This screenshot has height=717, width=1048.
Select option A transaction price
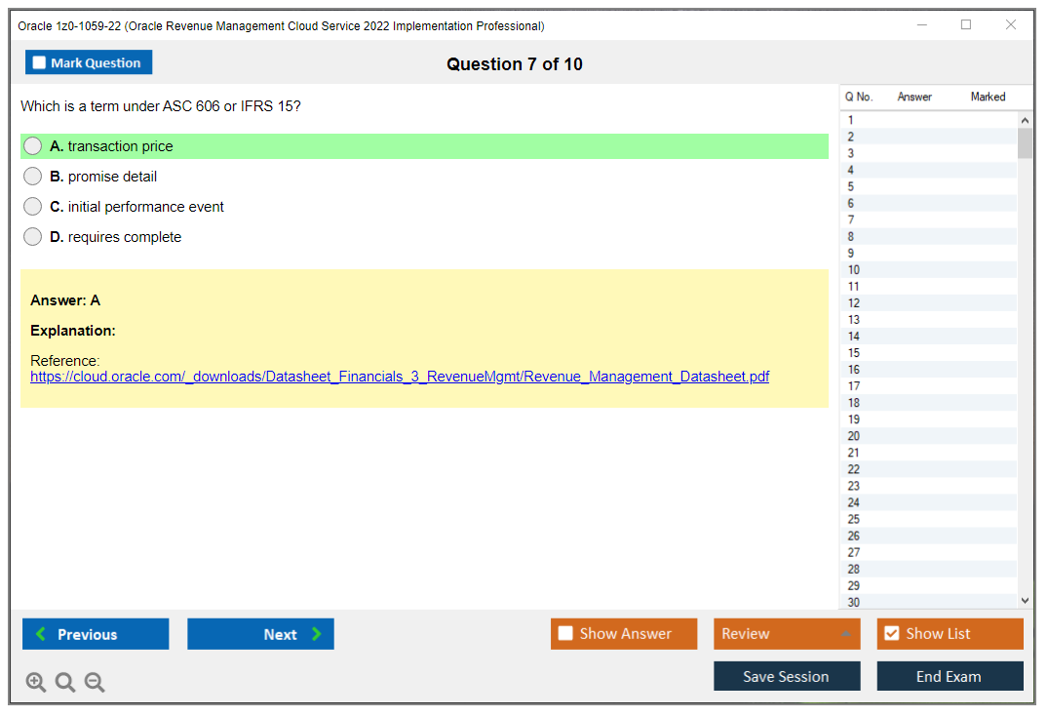[x=33, y=146]
